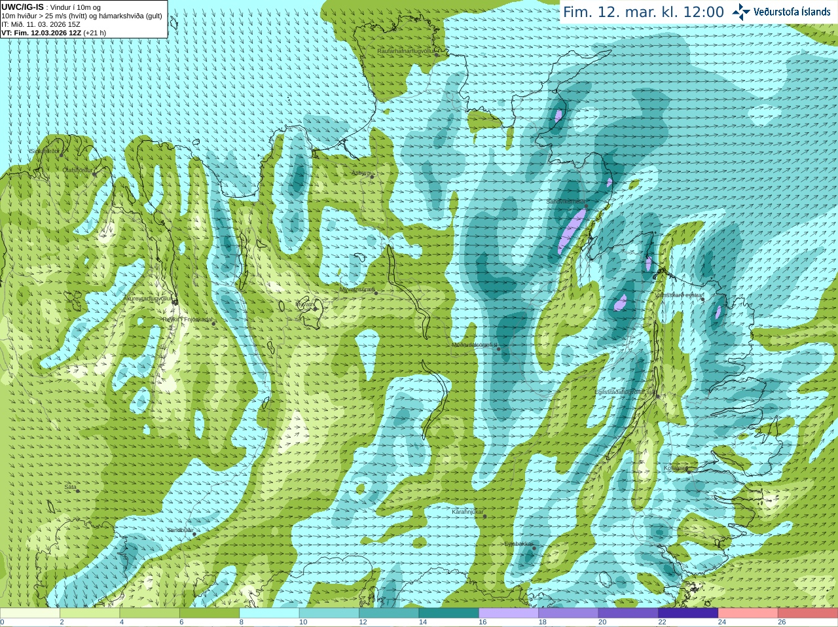The image size is (838, 627).
Task: Click the 24–26 m/s light pink swatch
Action: [748, 613]
